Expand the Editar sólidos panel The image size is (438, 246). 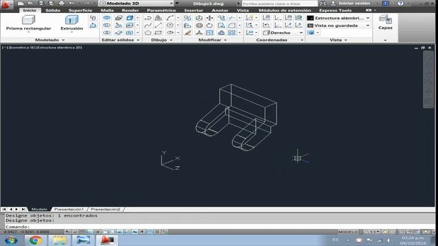click(x=120, y=40)
